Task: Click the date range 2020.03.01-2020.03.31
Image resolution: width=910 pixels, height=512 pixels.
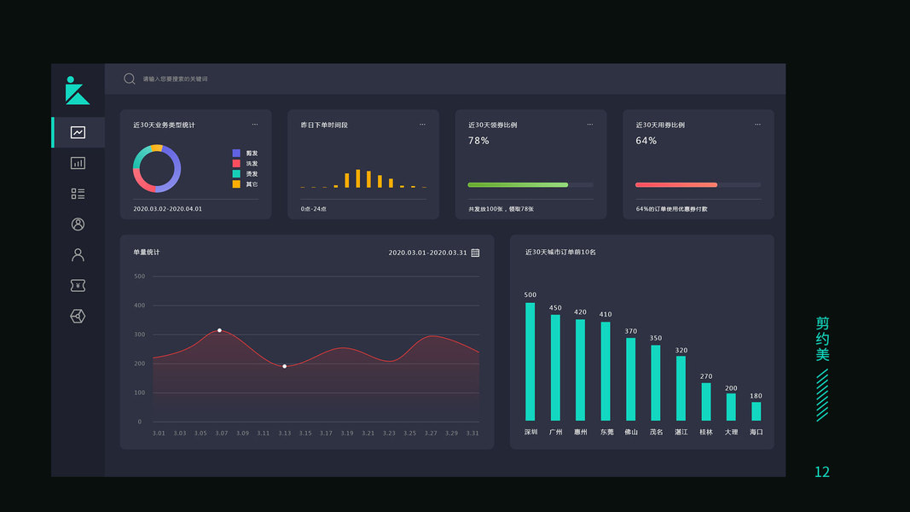Action: (428, 253)
